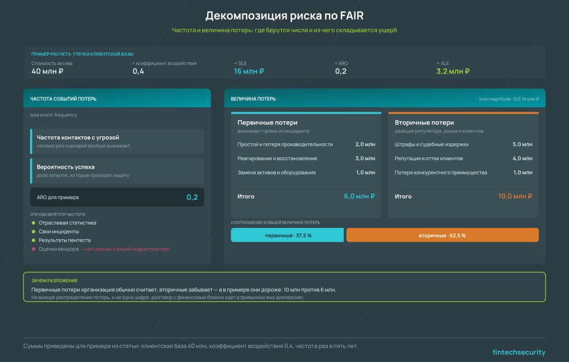Click the "Первичные потери" card heading
The width and height of the screenshot is (569, 362).
[x=267, y=123]
